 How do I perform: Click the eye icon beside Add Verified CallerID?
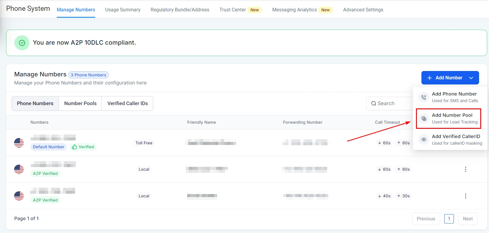424,140
